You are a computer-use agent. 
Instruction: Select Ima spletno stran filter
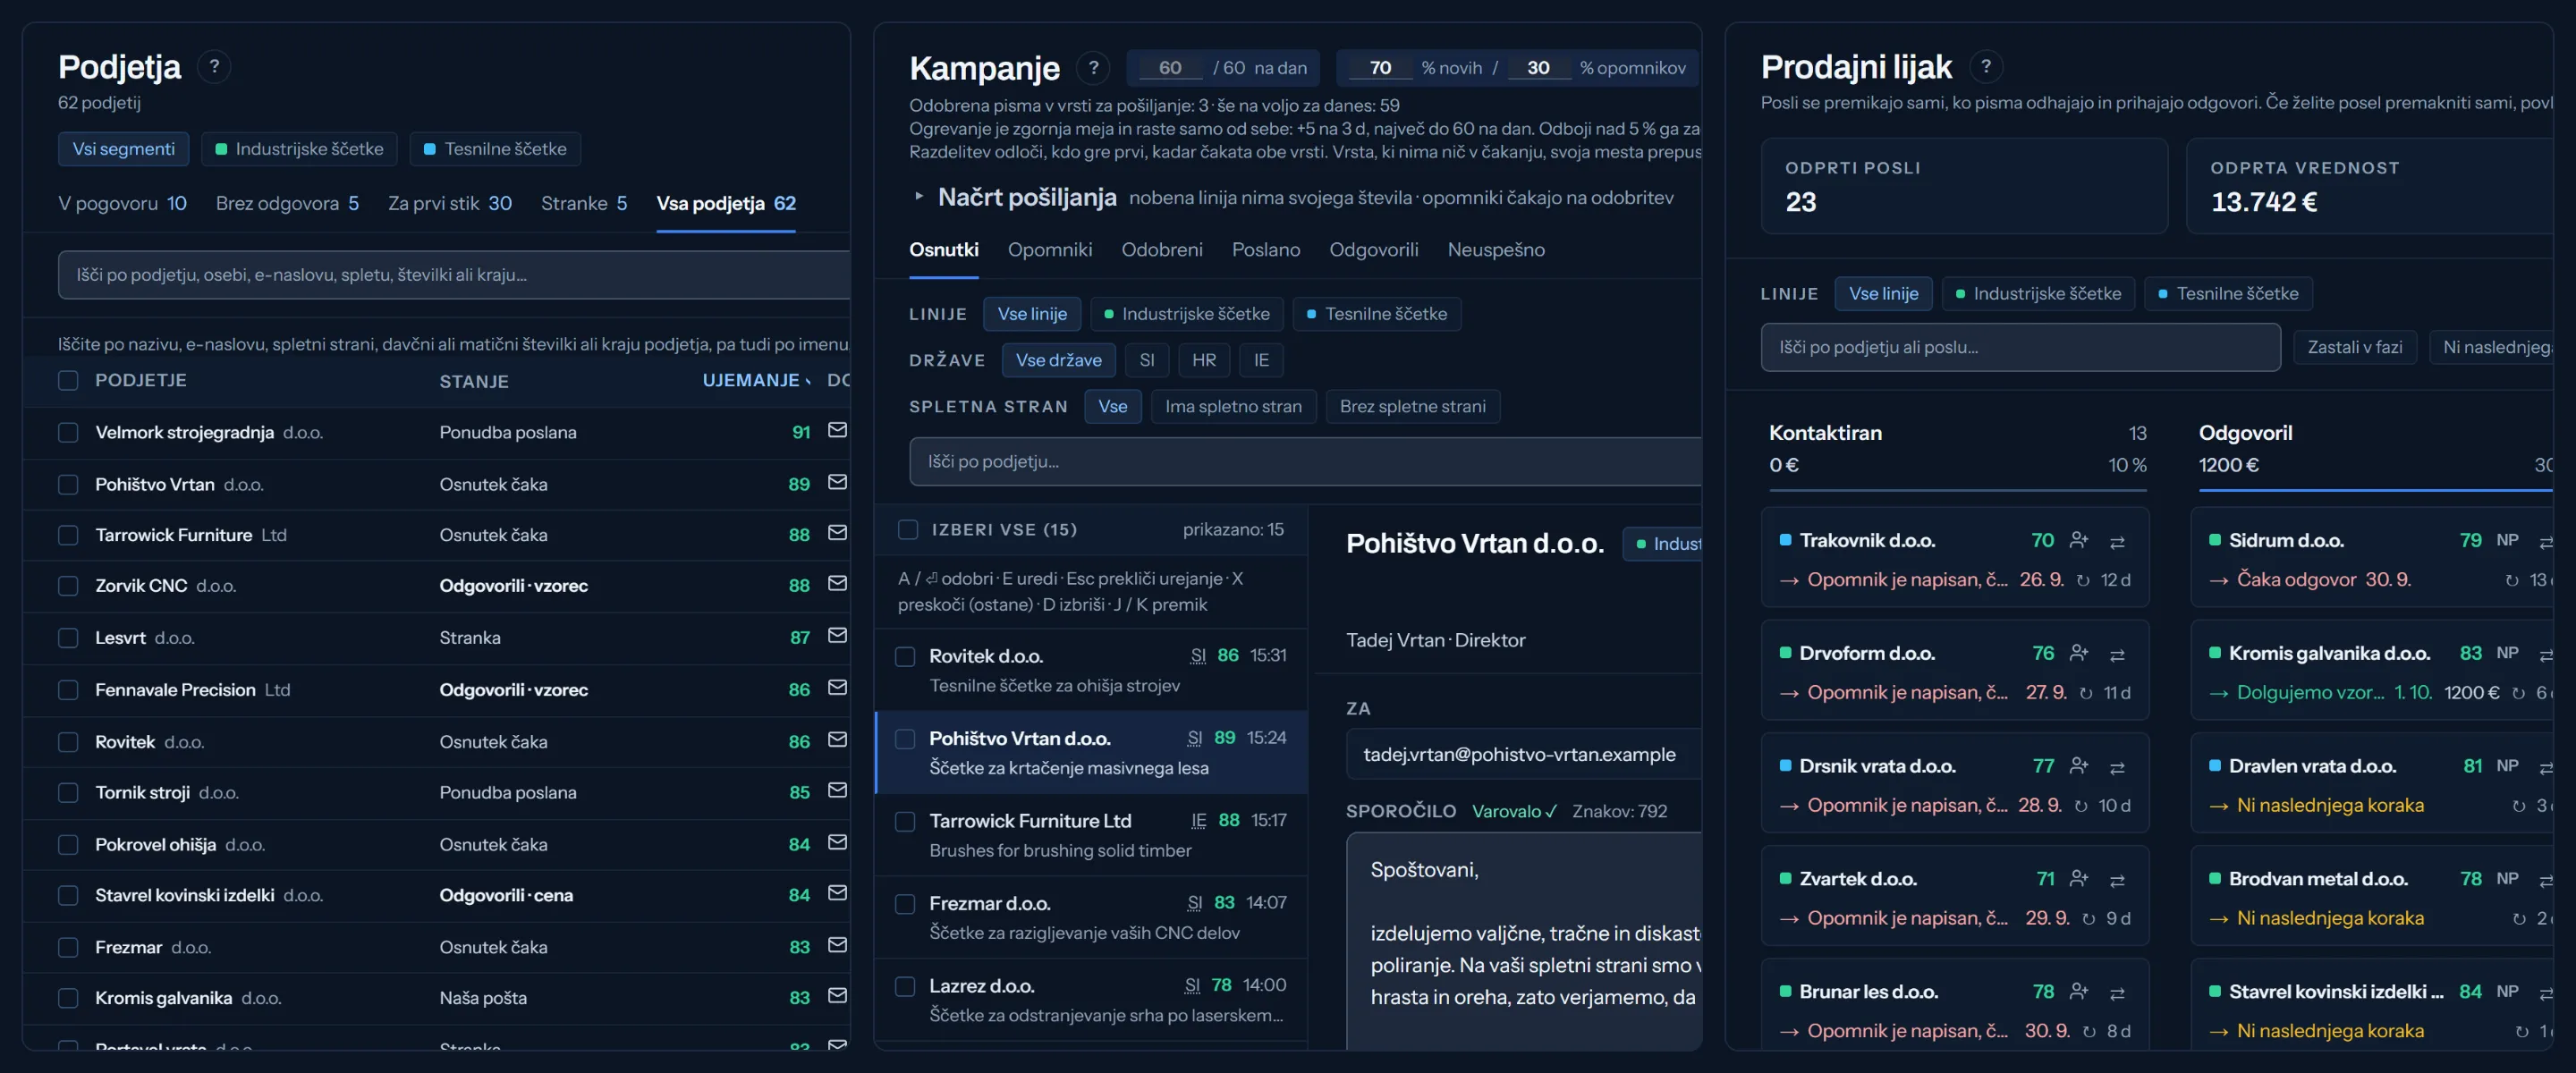point(1233,407)
